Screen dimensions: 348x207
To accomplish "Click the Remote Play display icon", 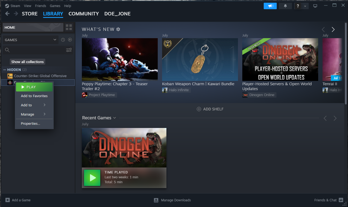I will pyautogui.click(x=315, y=5).
